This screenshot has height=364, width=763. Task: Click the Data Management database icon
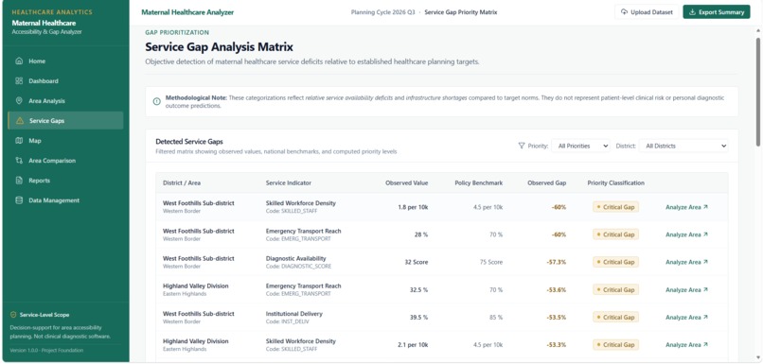[x=19, y=200]
